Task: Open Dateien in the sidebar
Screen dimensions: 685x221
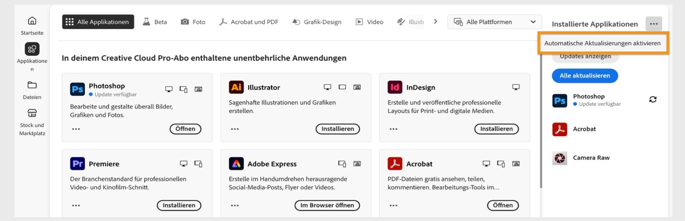Action: coord(32,90)
